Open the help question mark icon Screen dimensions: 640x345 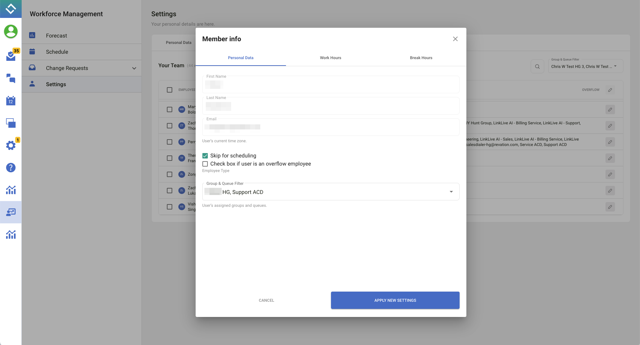(x=11, y=168)
